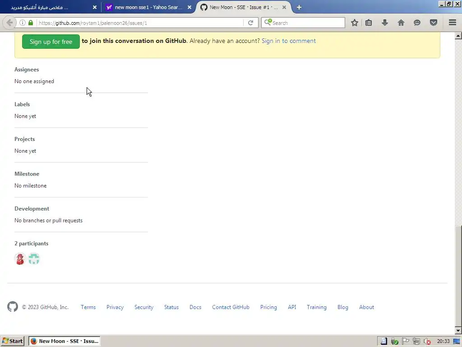This screenshot has width=462, height=347.
Task: Click the Development heading
Action: [32, 209]
